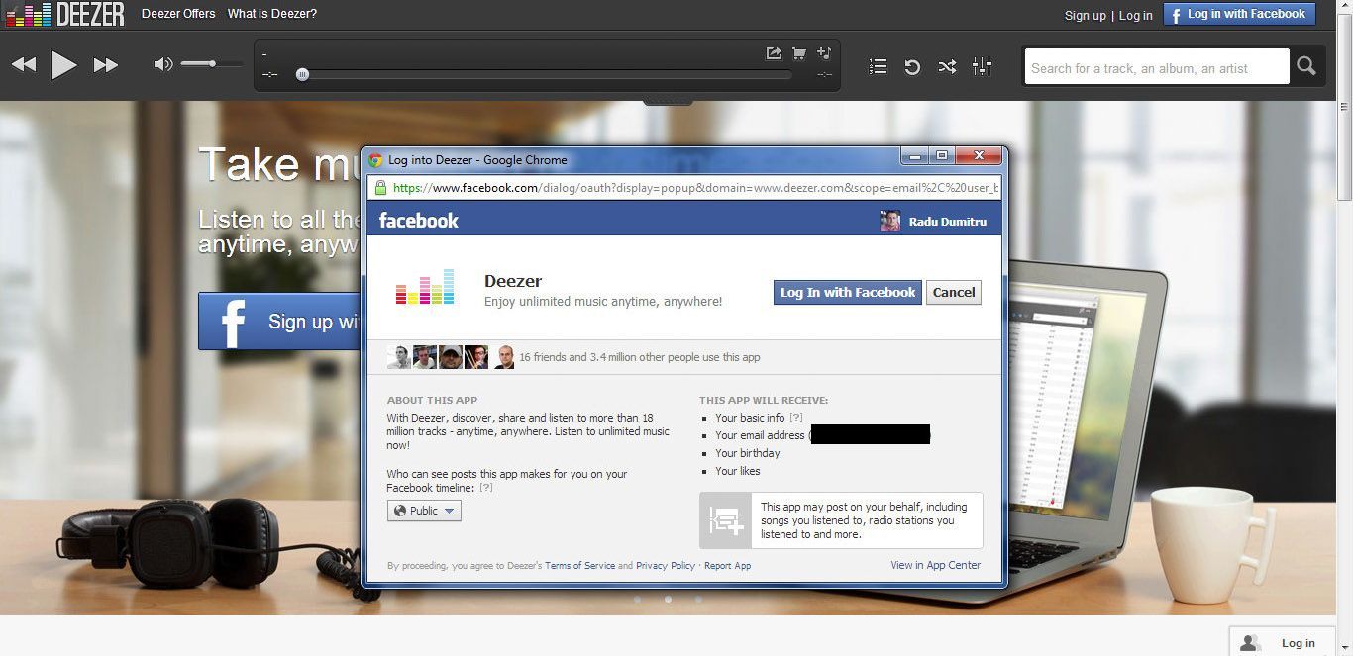This screenshot has width=1353, height=656.
Task: Click 'Your likes' permission text
Action: tap(738, 471)
